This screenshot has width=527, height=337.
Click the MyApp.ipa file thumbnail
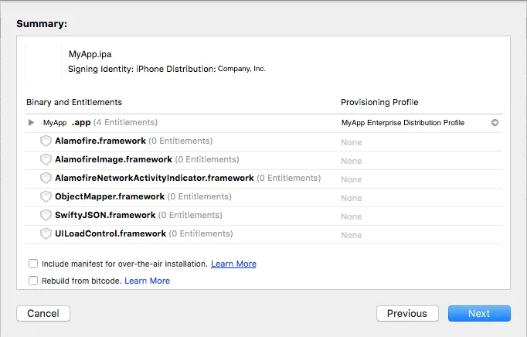point(43,62)
